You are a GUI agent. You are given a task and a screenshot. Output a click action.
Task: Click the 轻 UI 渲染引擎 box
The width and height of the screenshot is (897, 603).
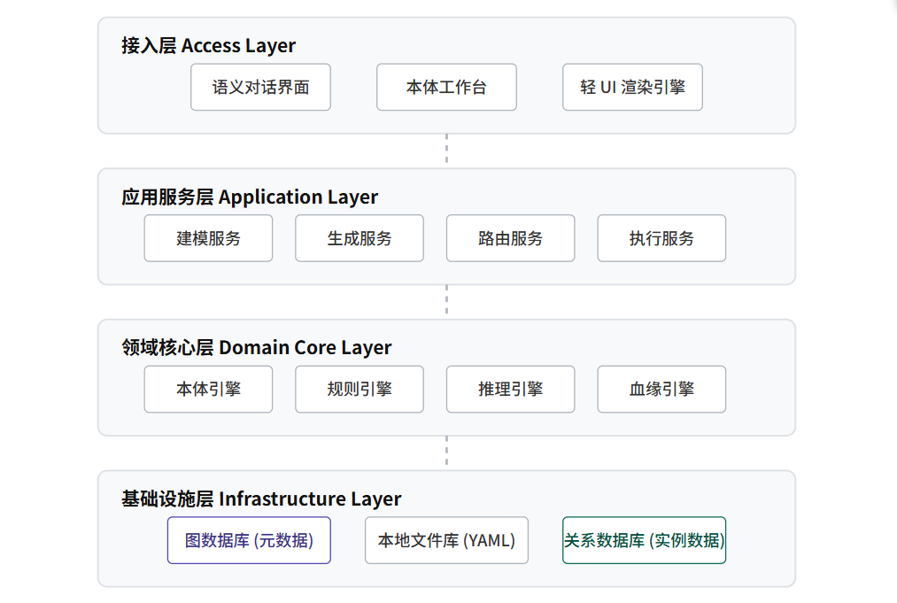coord(632,87)
